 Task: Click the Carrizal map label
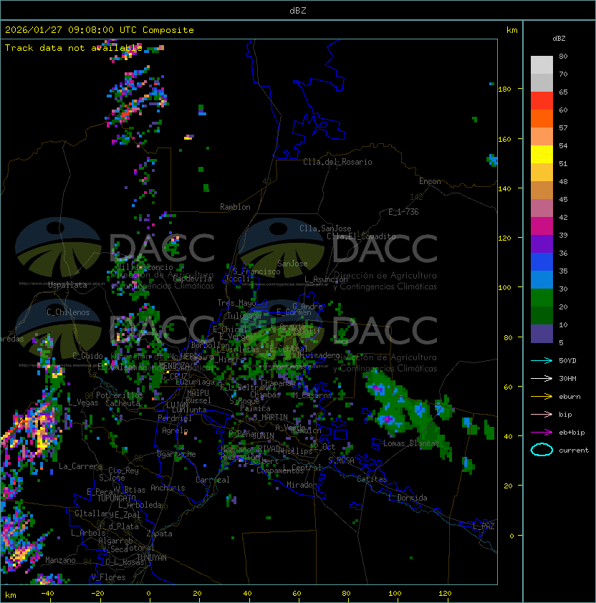click(x=212, y=480)
